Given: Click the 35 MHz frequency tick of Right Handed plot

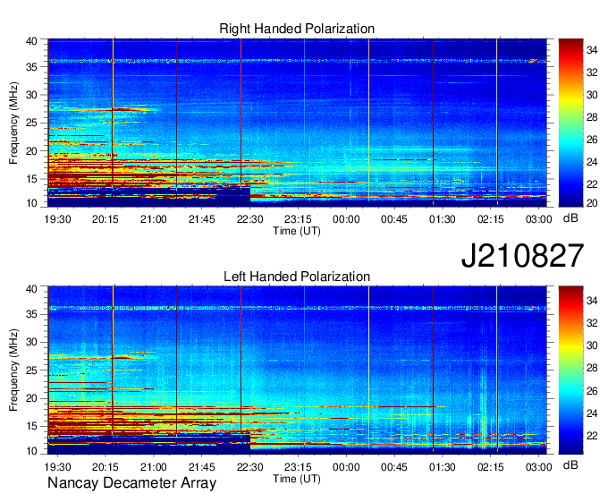Looking at the screenshot, I should (31, 67).
